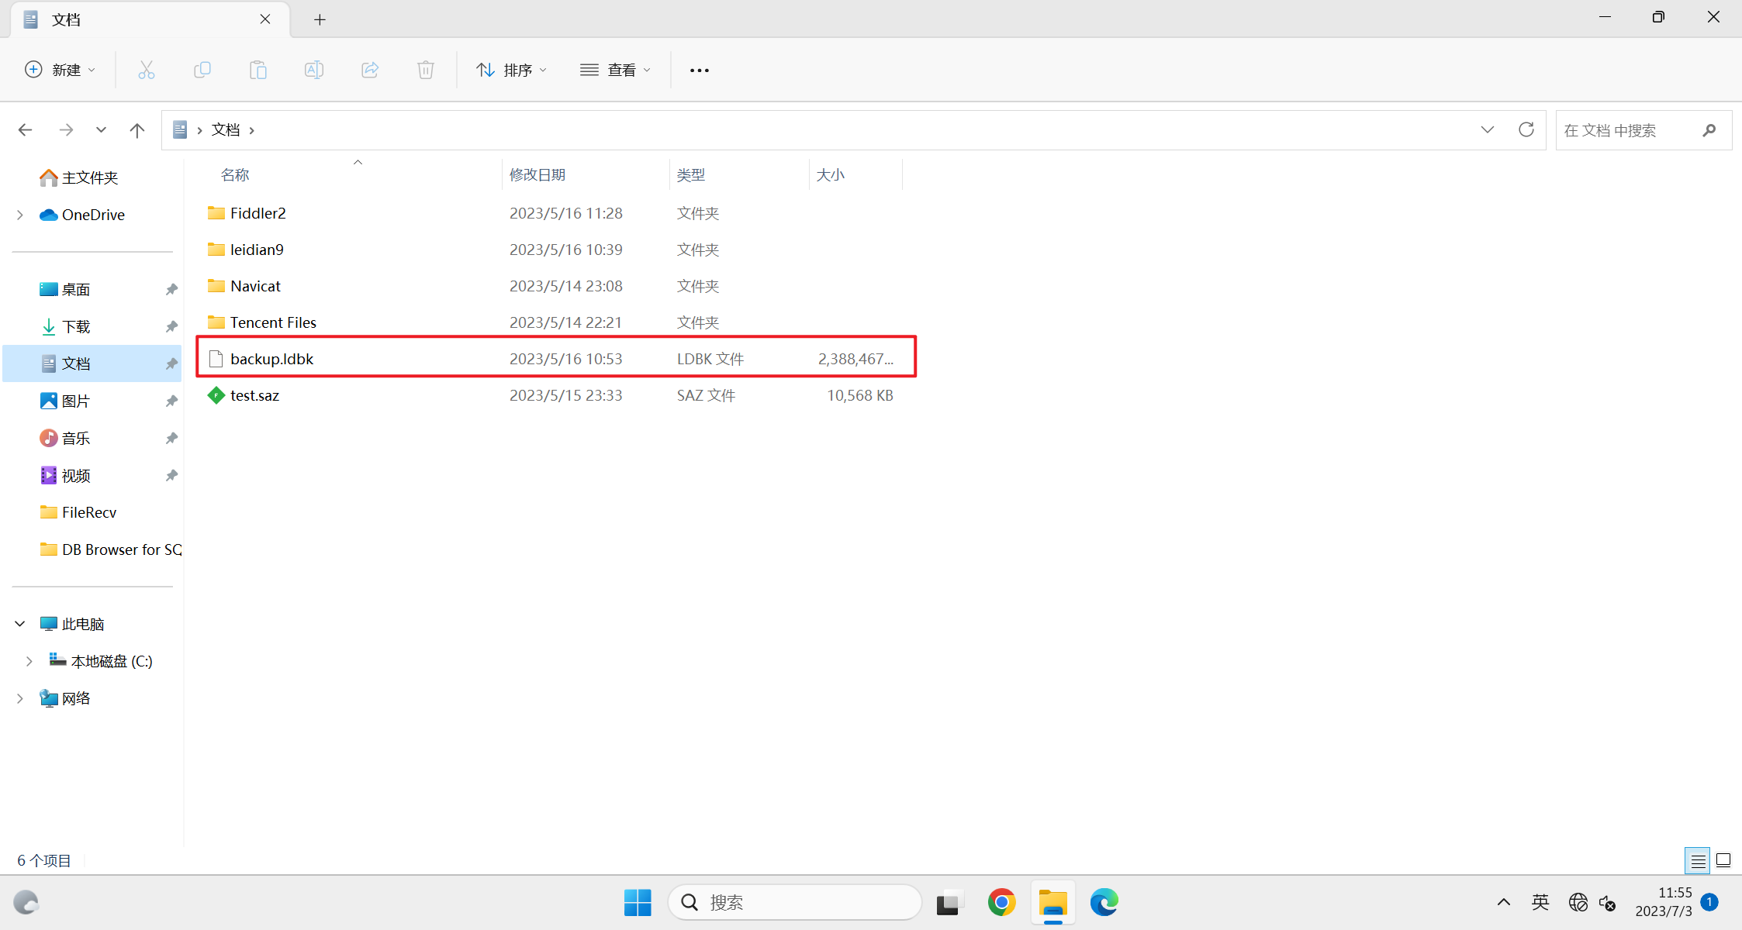Screen dimensions: 1742x930
Task: Switch to large thumbnails view in status bar
Action: pos(1723,860)
